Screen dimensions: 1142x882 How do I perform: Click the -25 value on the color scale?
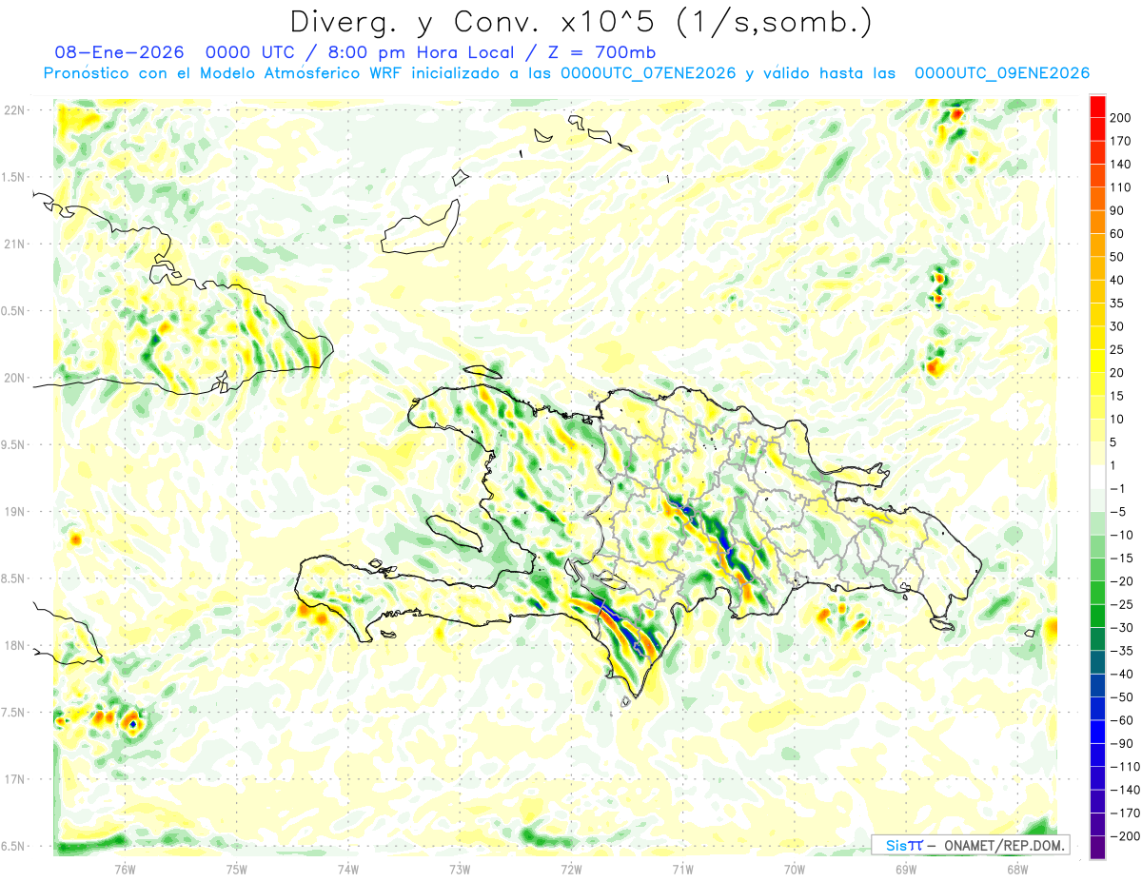(1123, 604)
